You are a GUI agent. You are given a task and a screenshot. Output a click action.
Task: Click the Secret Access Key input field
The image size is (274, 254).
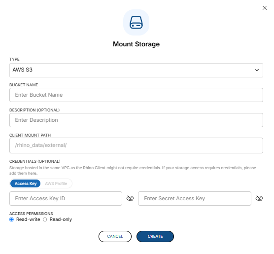[x=195, y=198]
